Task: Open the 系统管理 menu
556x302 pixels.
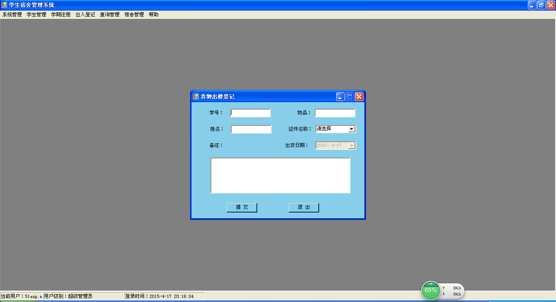Action: pyautogui.click(x=12, y=15)
